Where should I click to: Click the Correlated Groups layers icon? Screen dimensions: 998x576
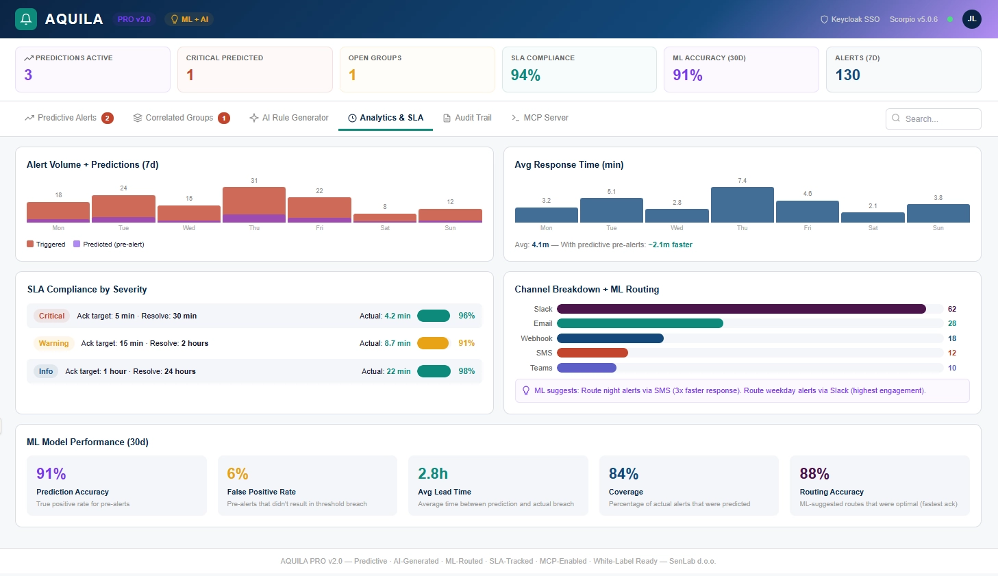pyautogui.click(x=138, y=118)
